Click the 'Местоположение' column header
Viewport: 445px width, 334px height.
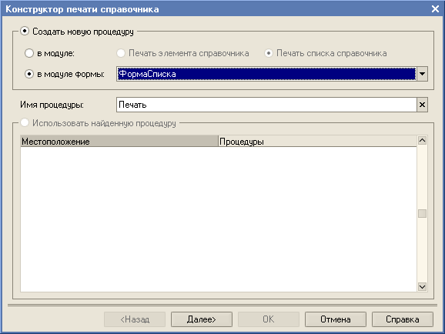coord(119,142)
